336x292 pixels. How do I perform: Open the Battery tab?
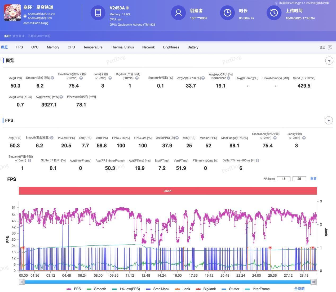point(193,47)
